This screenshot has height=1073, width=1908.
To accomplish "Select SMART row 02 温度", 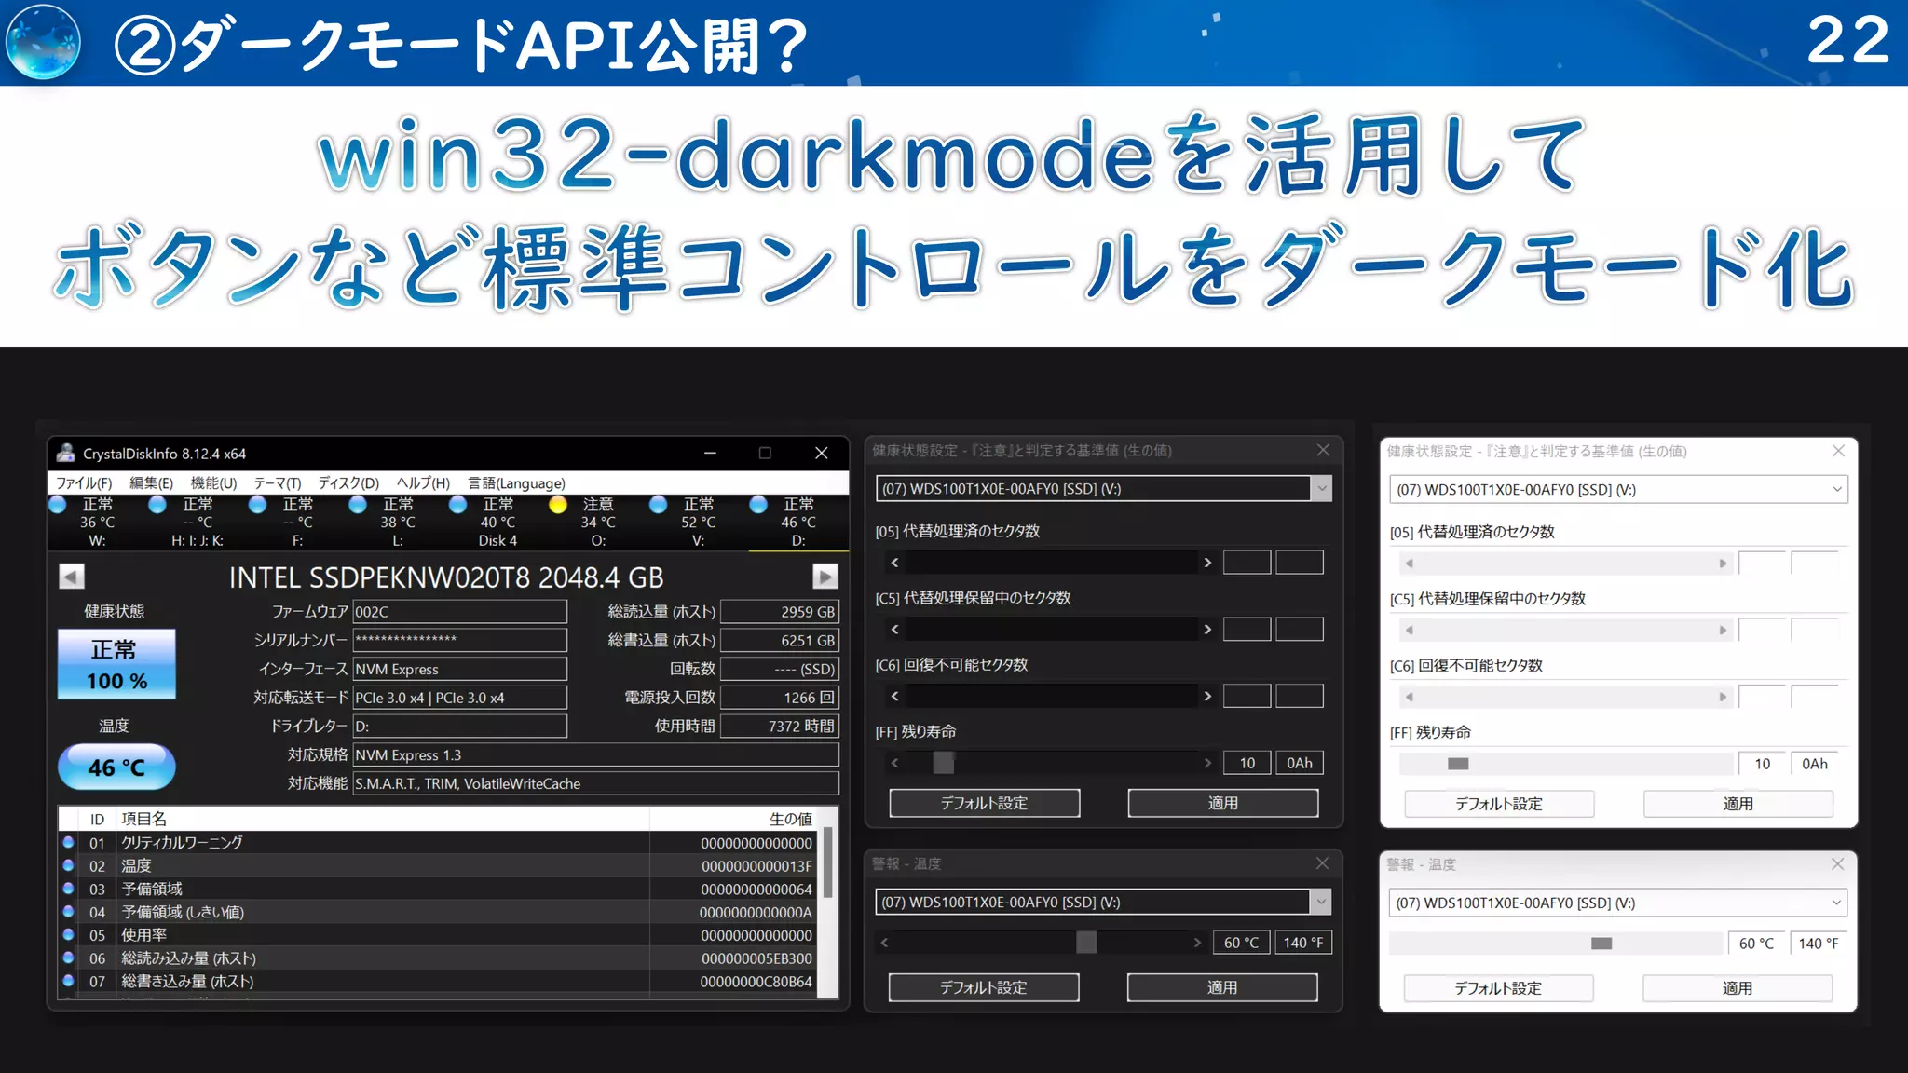I will pos(438,865).
